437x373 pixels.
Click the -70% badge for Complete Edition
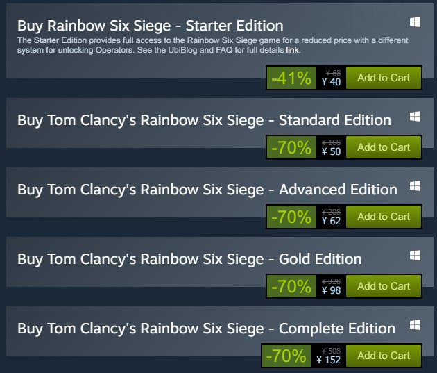tap(286, 356)
